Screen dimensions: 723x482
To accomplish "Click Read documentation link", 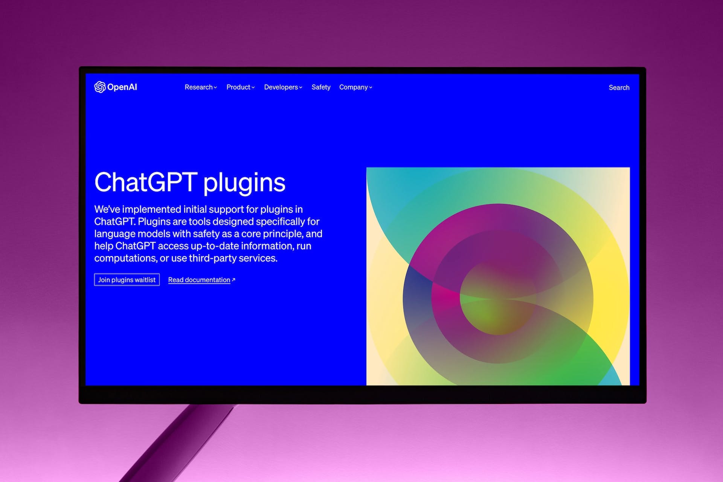I will [201, 279].
